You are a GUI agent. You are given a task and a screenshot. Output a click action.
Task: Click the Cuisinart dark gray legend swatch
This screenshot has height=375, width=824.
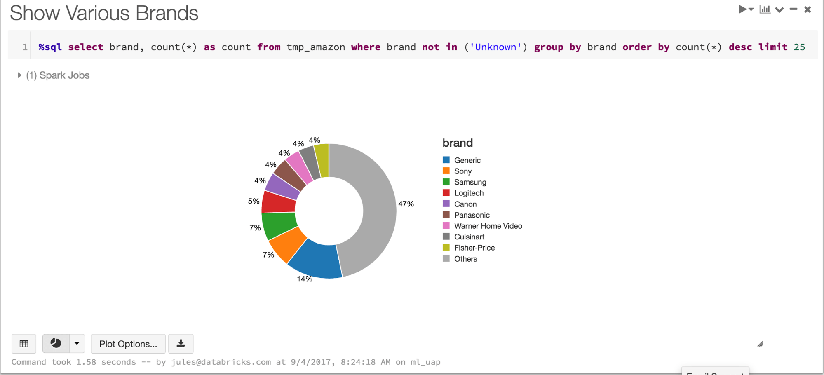(x=446, y=237)
